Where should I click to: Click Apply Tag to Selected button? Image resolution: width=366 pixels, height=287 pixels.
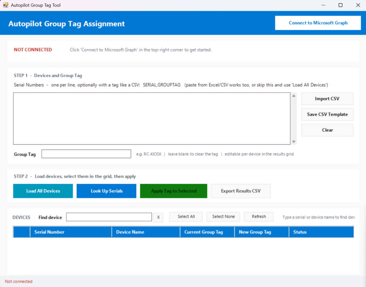click(173, 191)
